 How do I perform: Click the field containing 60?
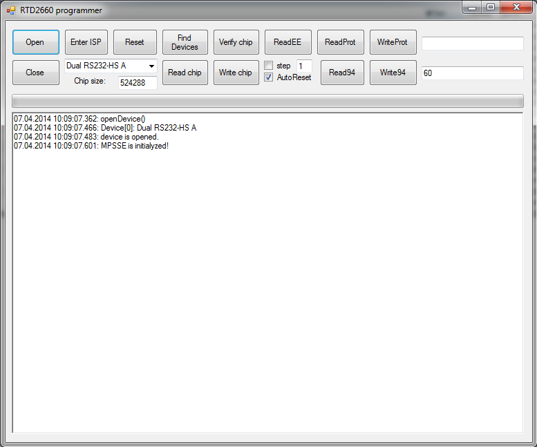472,73
